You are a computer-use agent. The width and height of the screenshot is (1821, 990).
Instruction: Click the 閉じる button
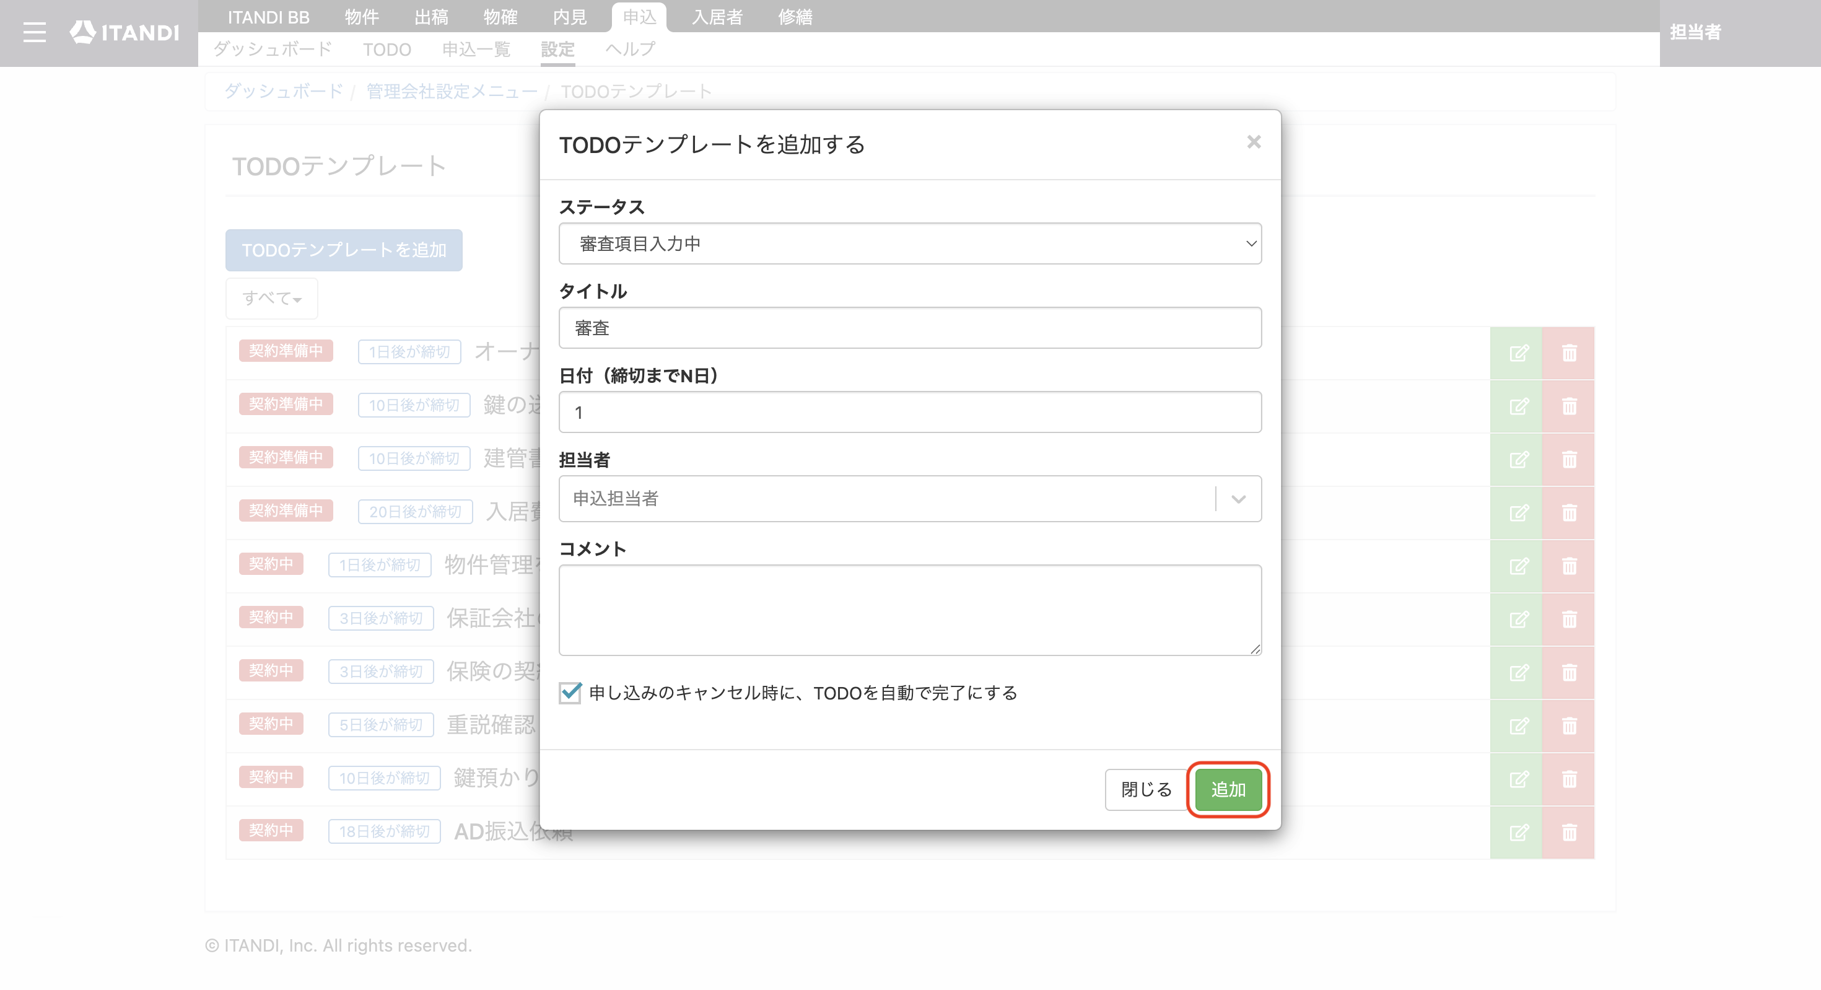1146,789
